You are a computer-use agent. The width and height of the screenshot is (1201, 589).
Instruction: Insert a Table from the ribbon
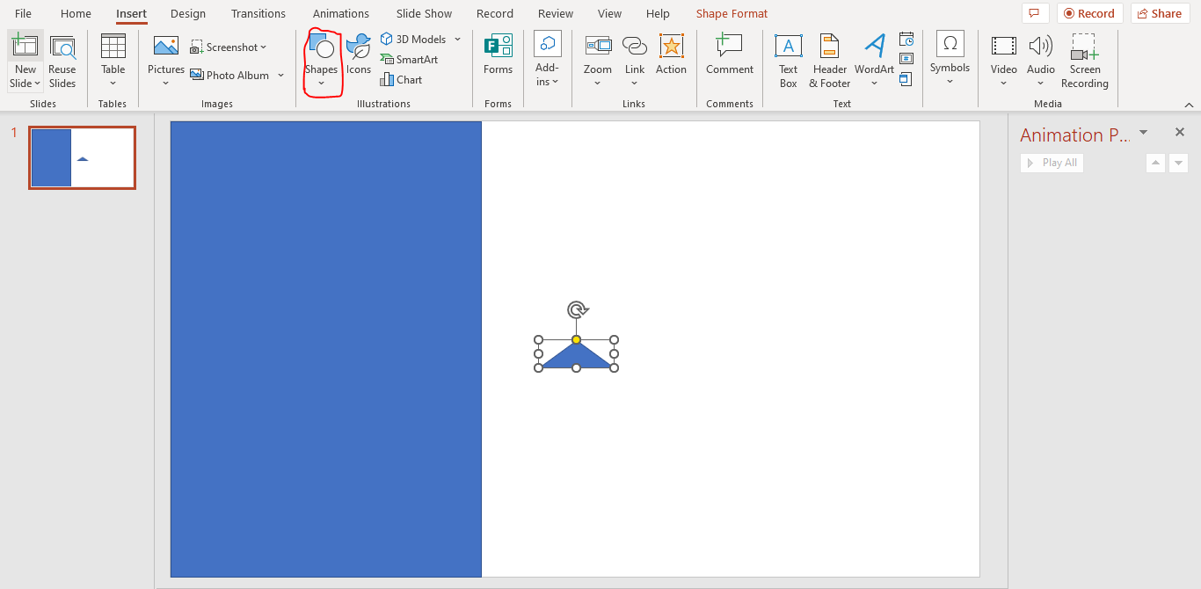point(113,62)
